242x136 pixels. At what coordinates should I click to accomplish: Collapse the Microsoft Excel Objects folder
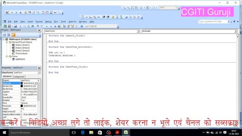pyautogui.click(x=7, y=42)
